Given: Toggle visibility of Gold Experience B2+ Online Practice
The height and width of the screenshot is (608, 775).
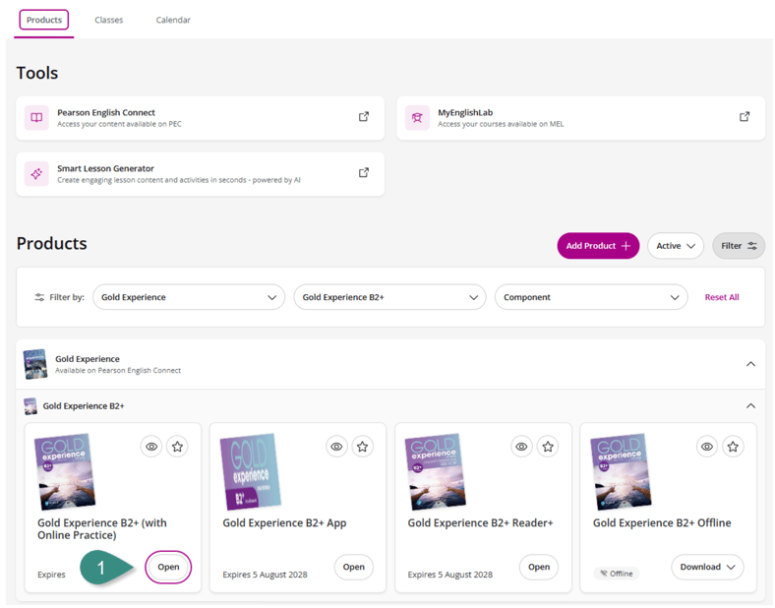Looking at the screenshot, I should coord(151,447).
